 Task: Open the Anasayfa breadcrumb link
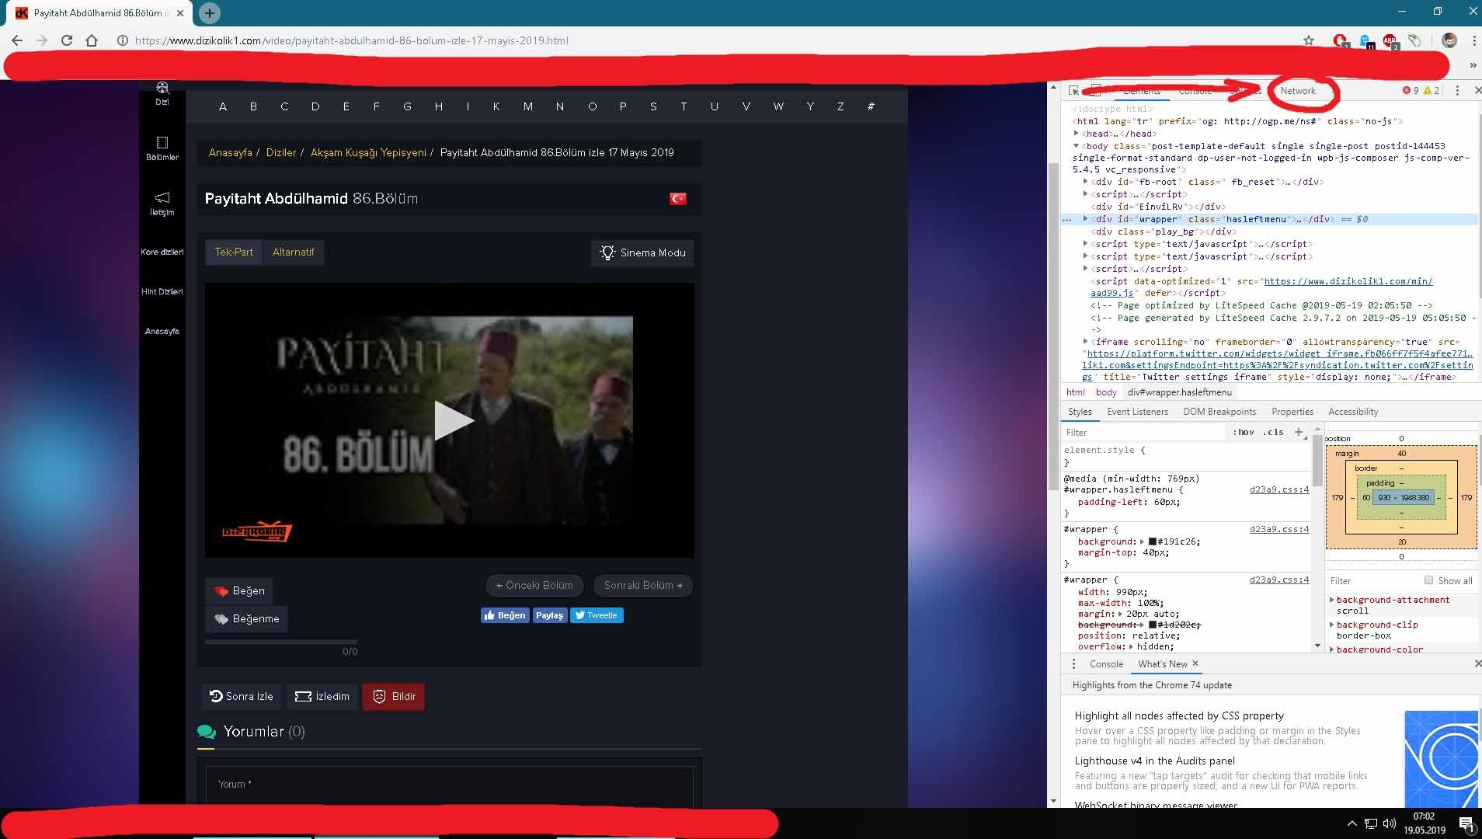pos(230,152)
